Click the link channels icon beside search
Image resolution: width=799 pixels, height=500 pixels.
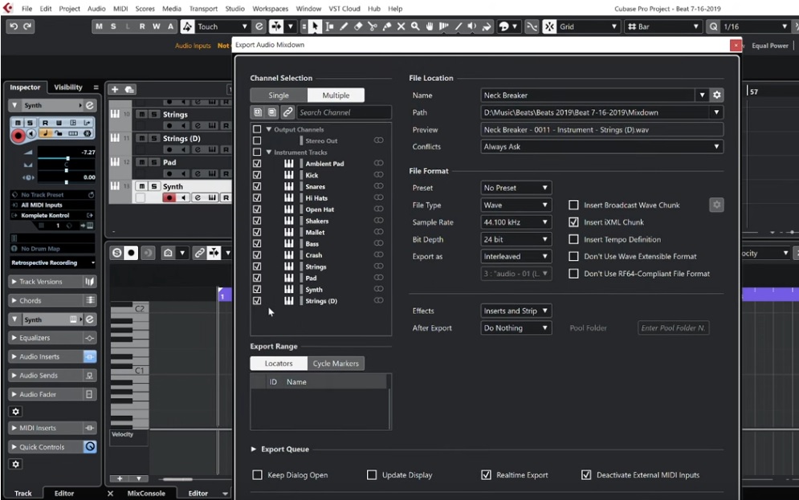point(287,113)
